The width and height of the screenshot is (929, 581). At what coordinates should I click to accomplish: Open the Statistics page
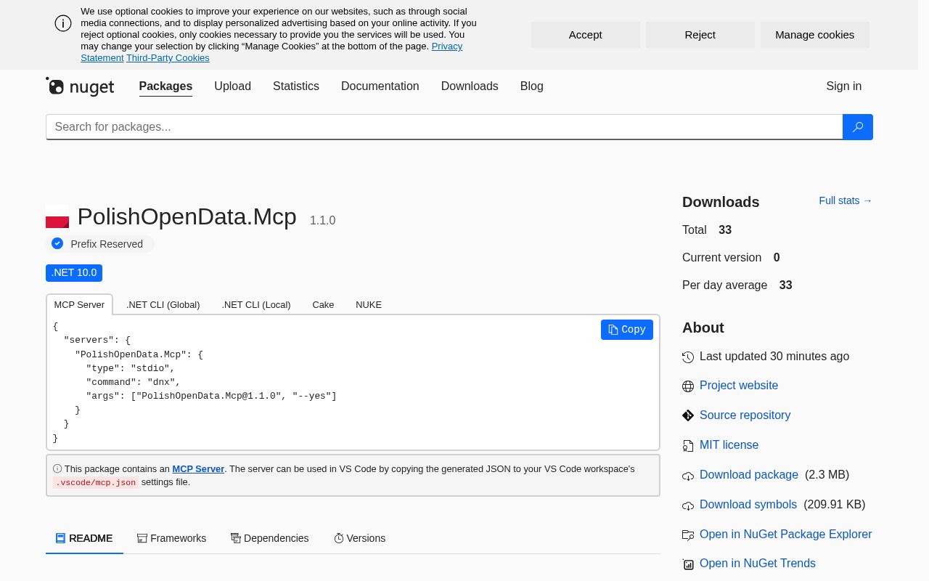[296, 86]
